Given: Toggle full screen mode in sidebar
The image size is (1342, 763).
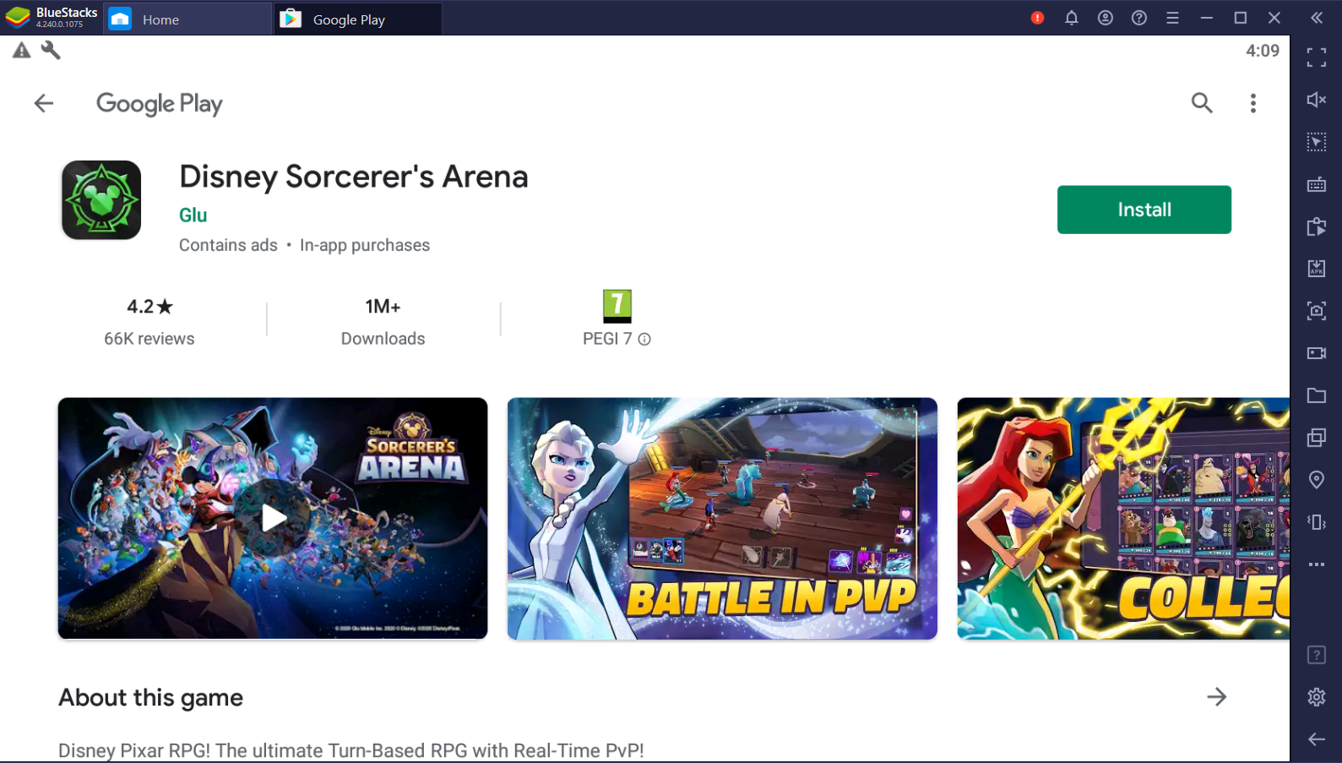Looking at the screenshot, I should pos(1317,57).
